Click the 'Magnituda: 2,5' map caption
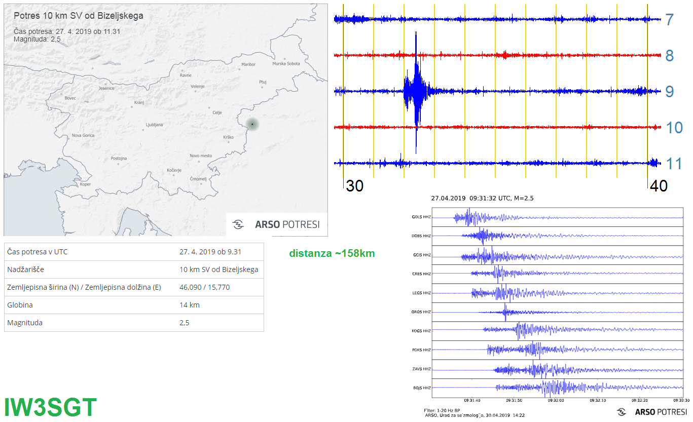Screen dimensions: 693x422 click(x=38, y=39)
